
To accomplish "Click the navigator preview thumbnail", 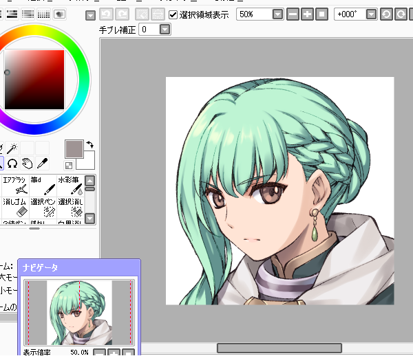I will (79, 313).
